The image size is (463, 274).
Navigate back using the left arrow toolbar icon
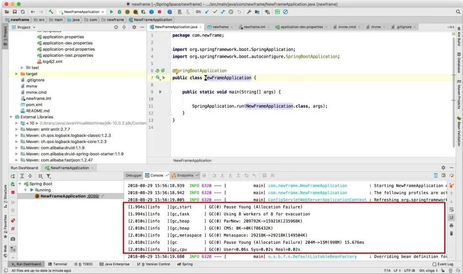coord(33,12)
